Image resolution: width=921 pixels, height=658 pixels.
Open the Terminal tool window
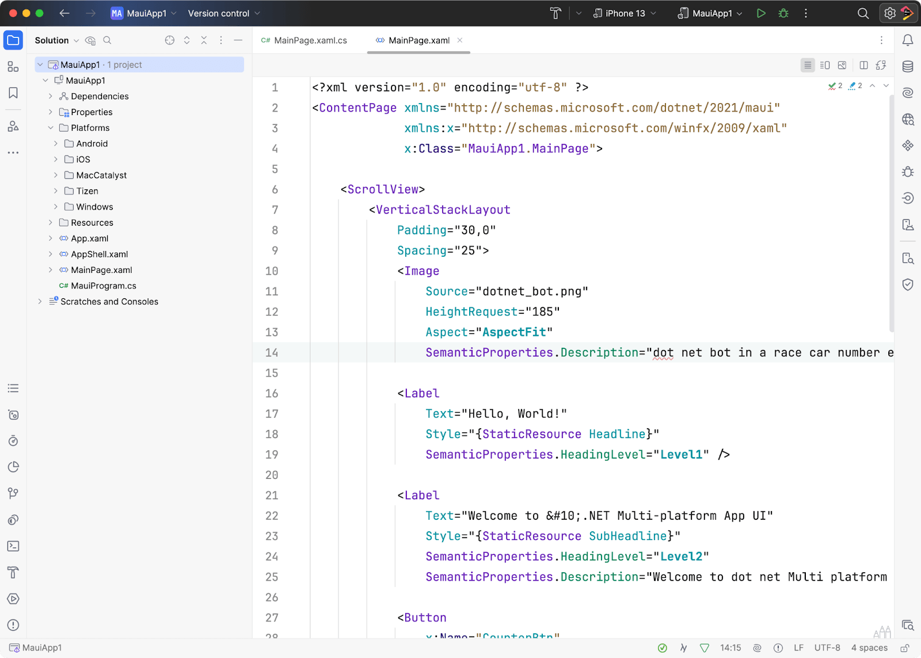coord(13,546)
